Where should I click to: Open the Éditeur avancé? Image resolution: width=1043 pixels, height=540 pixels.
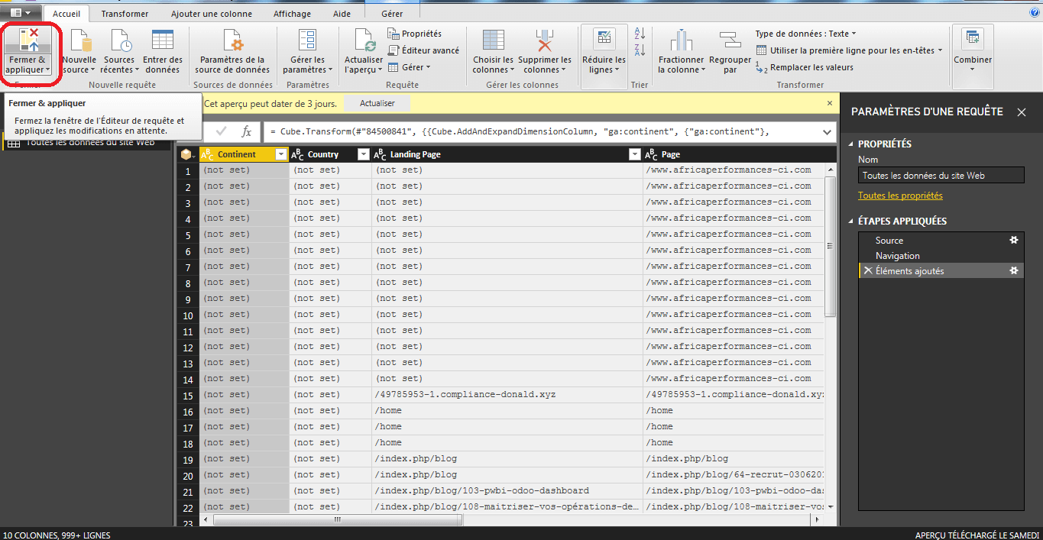pyautogui.click(x=424, y=50)
